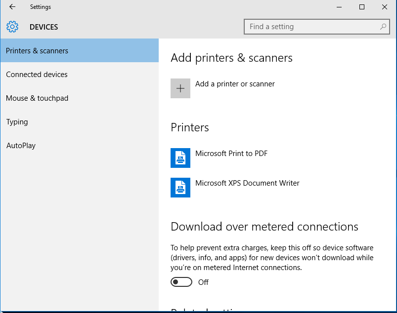Click the back arrow in title bar
The width and height of the screenshot is (397, 313).
click(12, 7)
